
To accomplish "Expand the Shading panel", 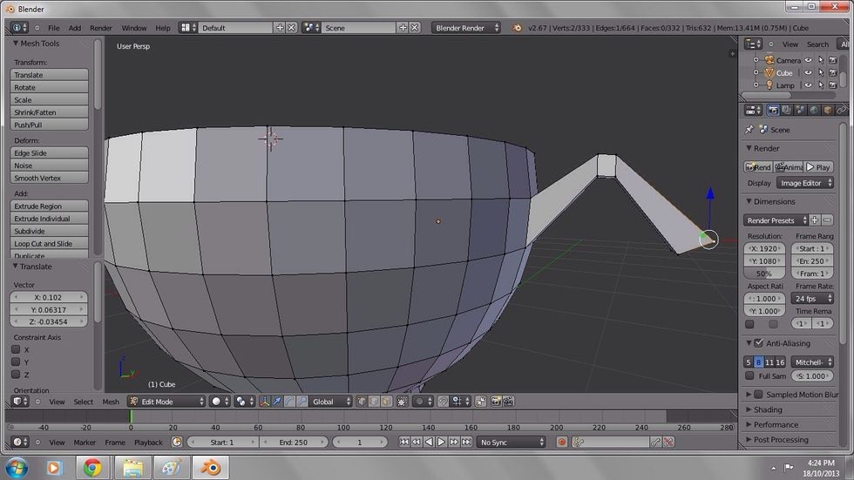I will pos(768,409).
